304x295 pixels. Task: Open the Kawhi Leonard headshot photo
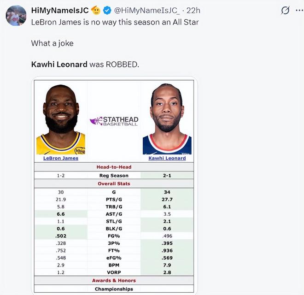pos(167,119)
